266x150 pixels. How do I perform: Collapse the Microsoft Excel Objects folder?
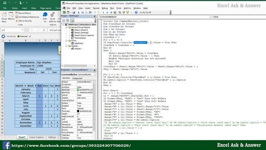pos(66,27)
